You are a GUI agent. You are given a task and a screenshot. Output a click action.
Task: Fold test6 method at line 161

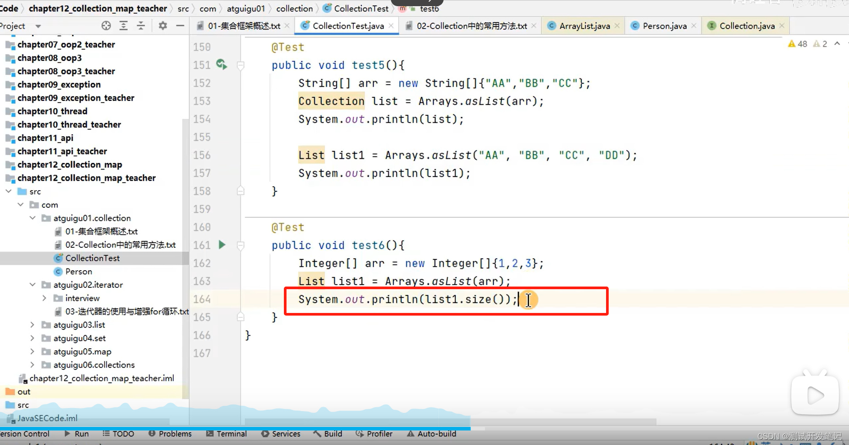click(x=241, y=246)
